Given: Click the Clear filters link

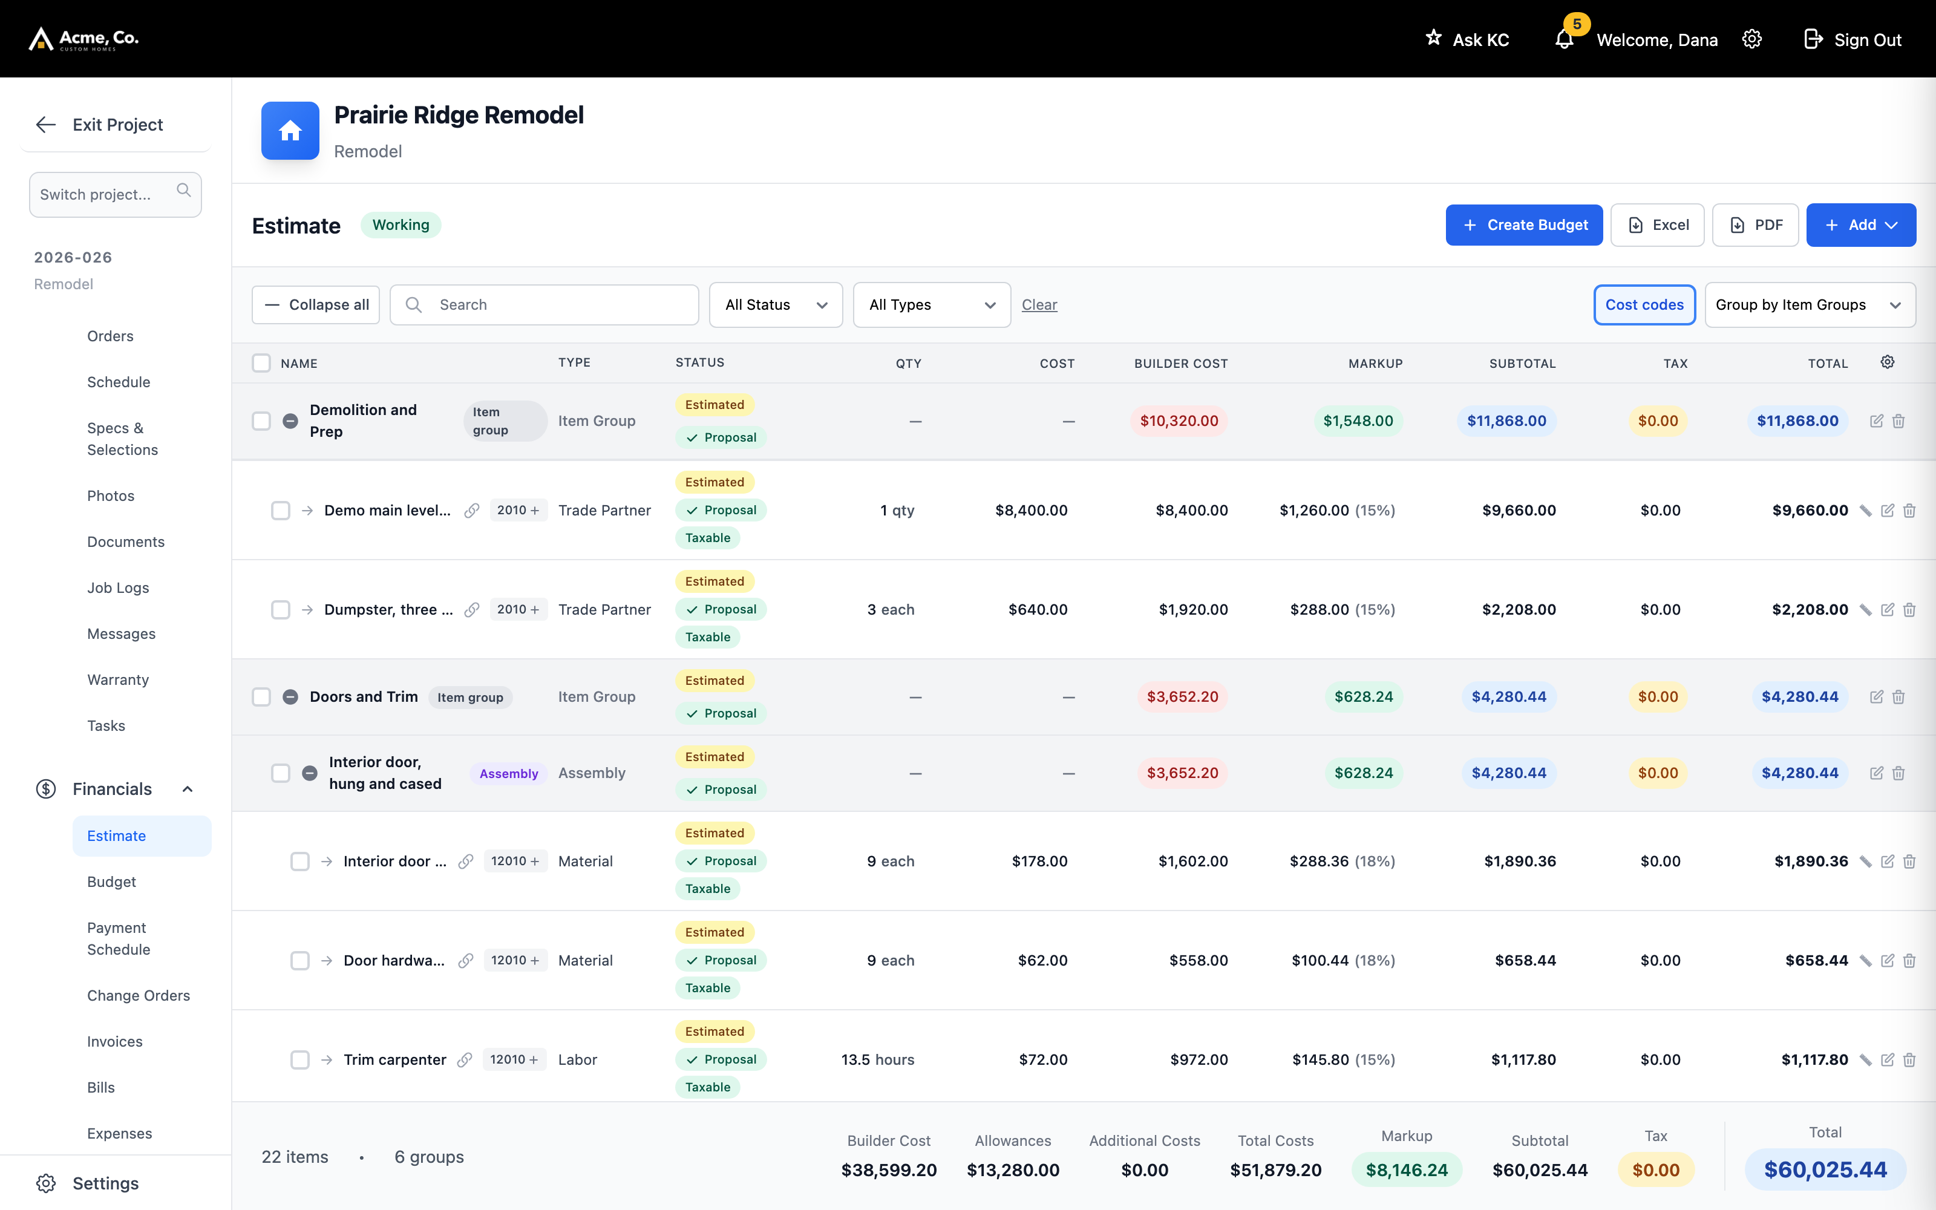Looking at the screenshot, I should tap(1039, 305).
